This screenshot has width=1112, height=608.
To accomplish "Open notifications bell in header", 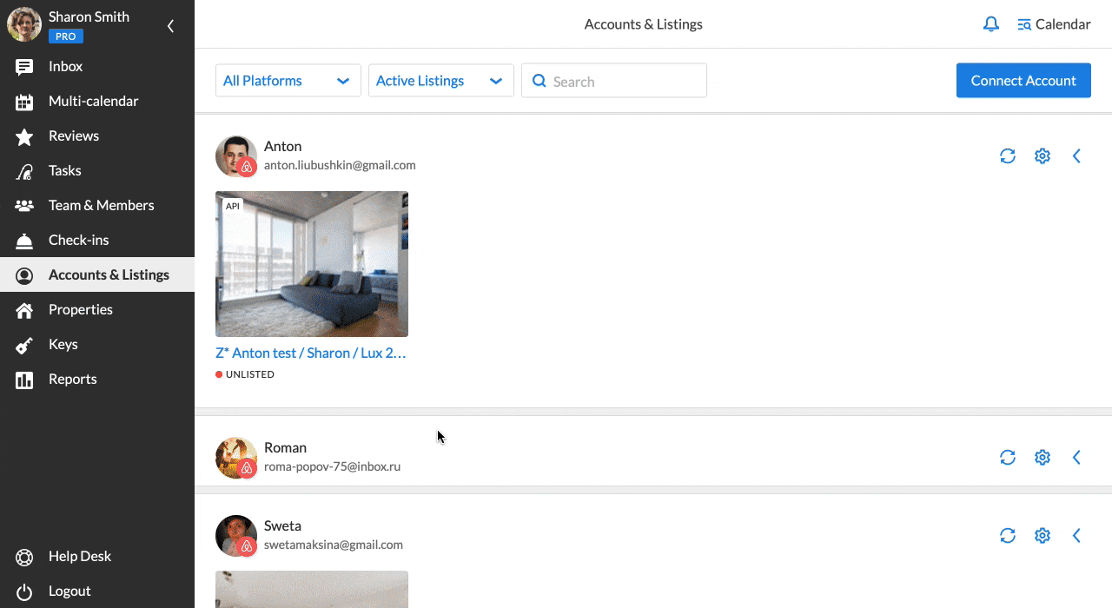I will coord(991,24).
